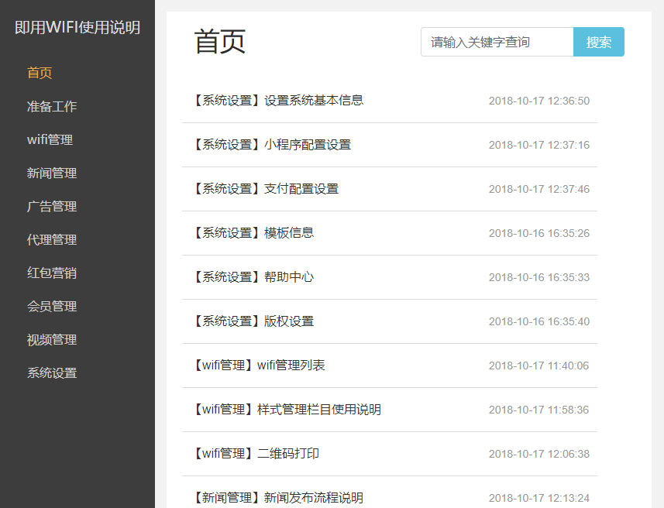664x508 pixels.
Task: View the 小程序配置设置 help article
Action: point(272,144)
